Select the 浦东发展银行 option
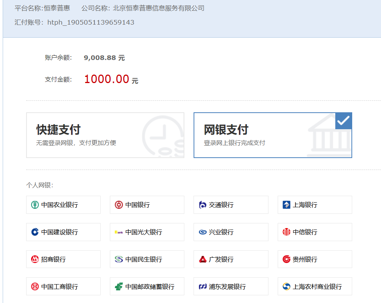This screenshot has width=381, height=303. click(231, 286)
